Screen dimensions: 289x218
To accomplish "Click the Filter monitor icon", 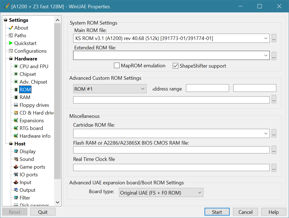I will tap(16, 198).
